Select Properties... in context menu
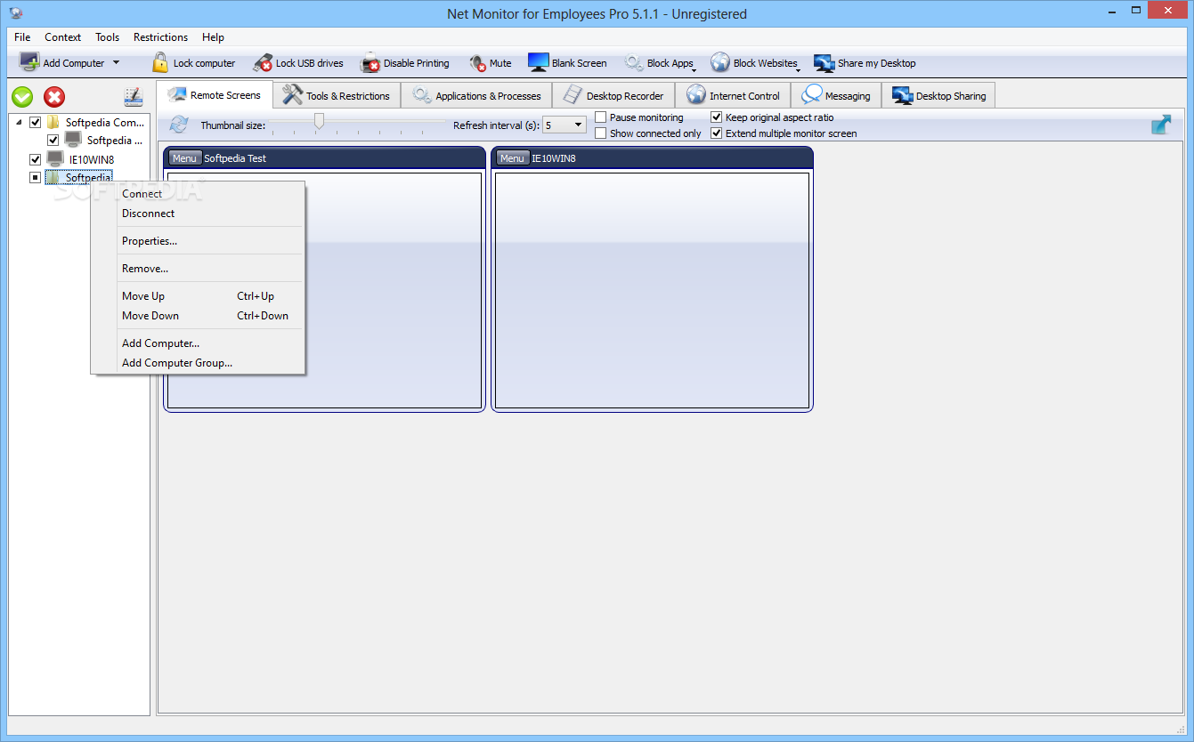This screenshot has height=742, width=1194. coord(199,241)
